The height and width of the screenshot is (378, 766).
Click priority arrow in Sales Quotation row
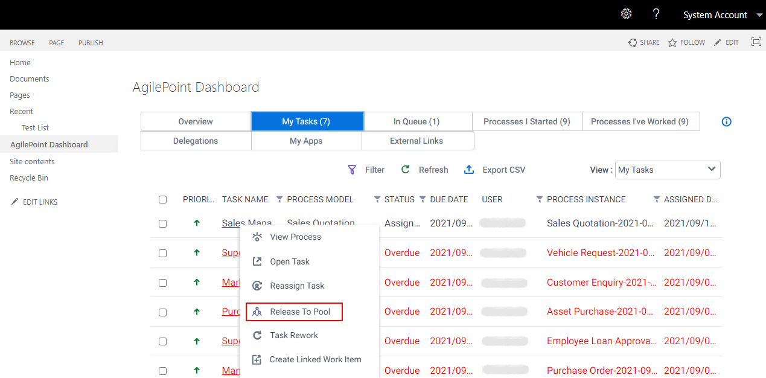pos(196,223)
